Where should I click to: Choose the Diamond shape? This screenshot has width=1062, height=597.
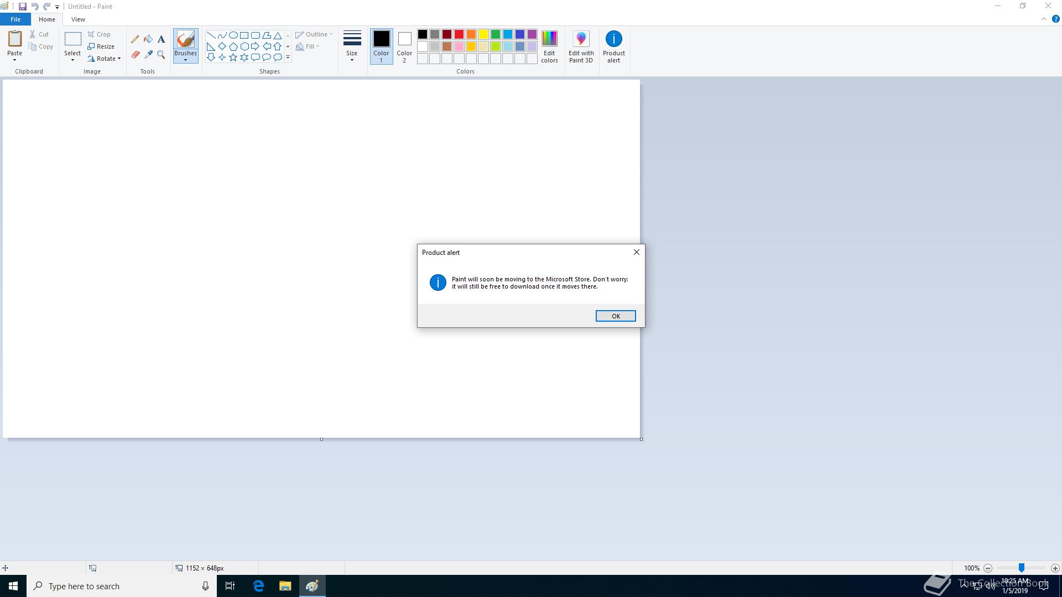[222, 46]
